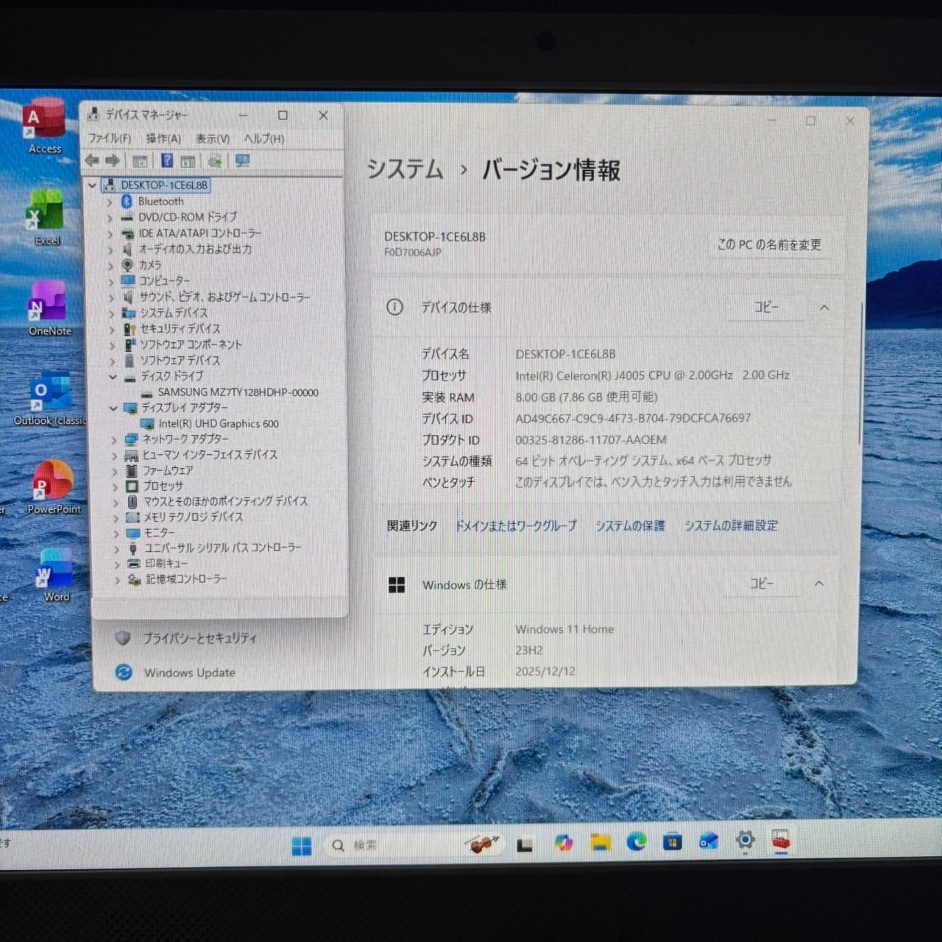Collapse the デバイスの仕様 section chevron
Screen dimensions: 942x942
click(x=824, y=308)
